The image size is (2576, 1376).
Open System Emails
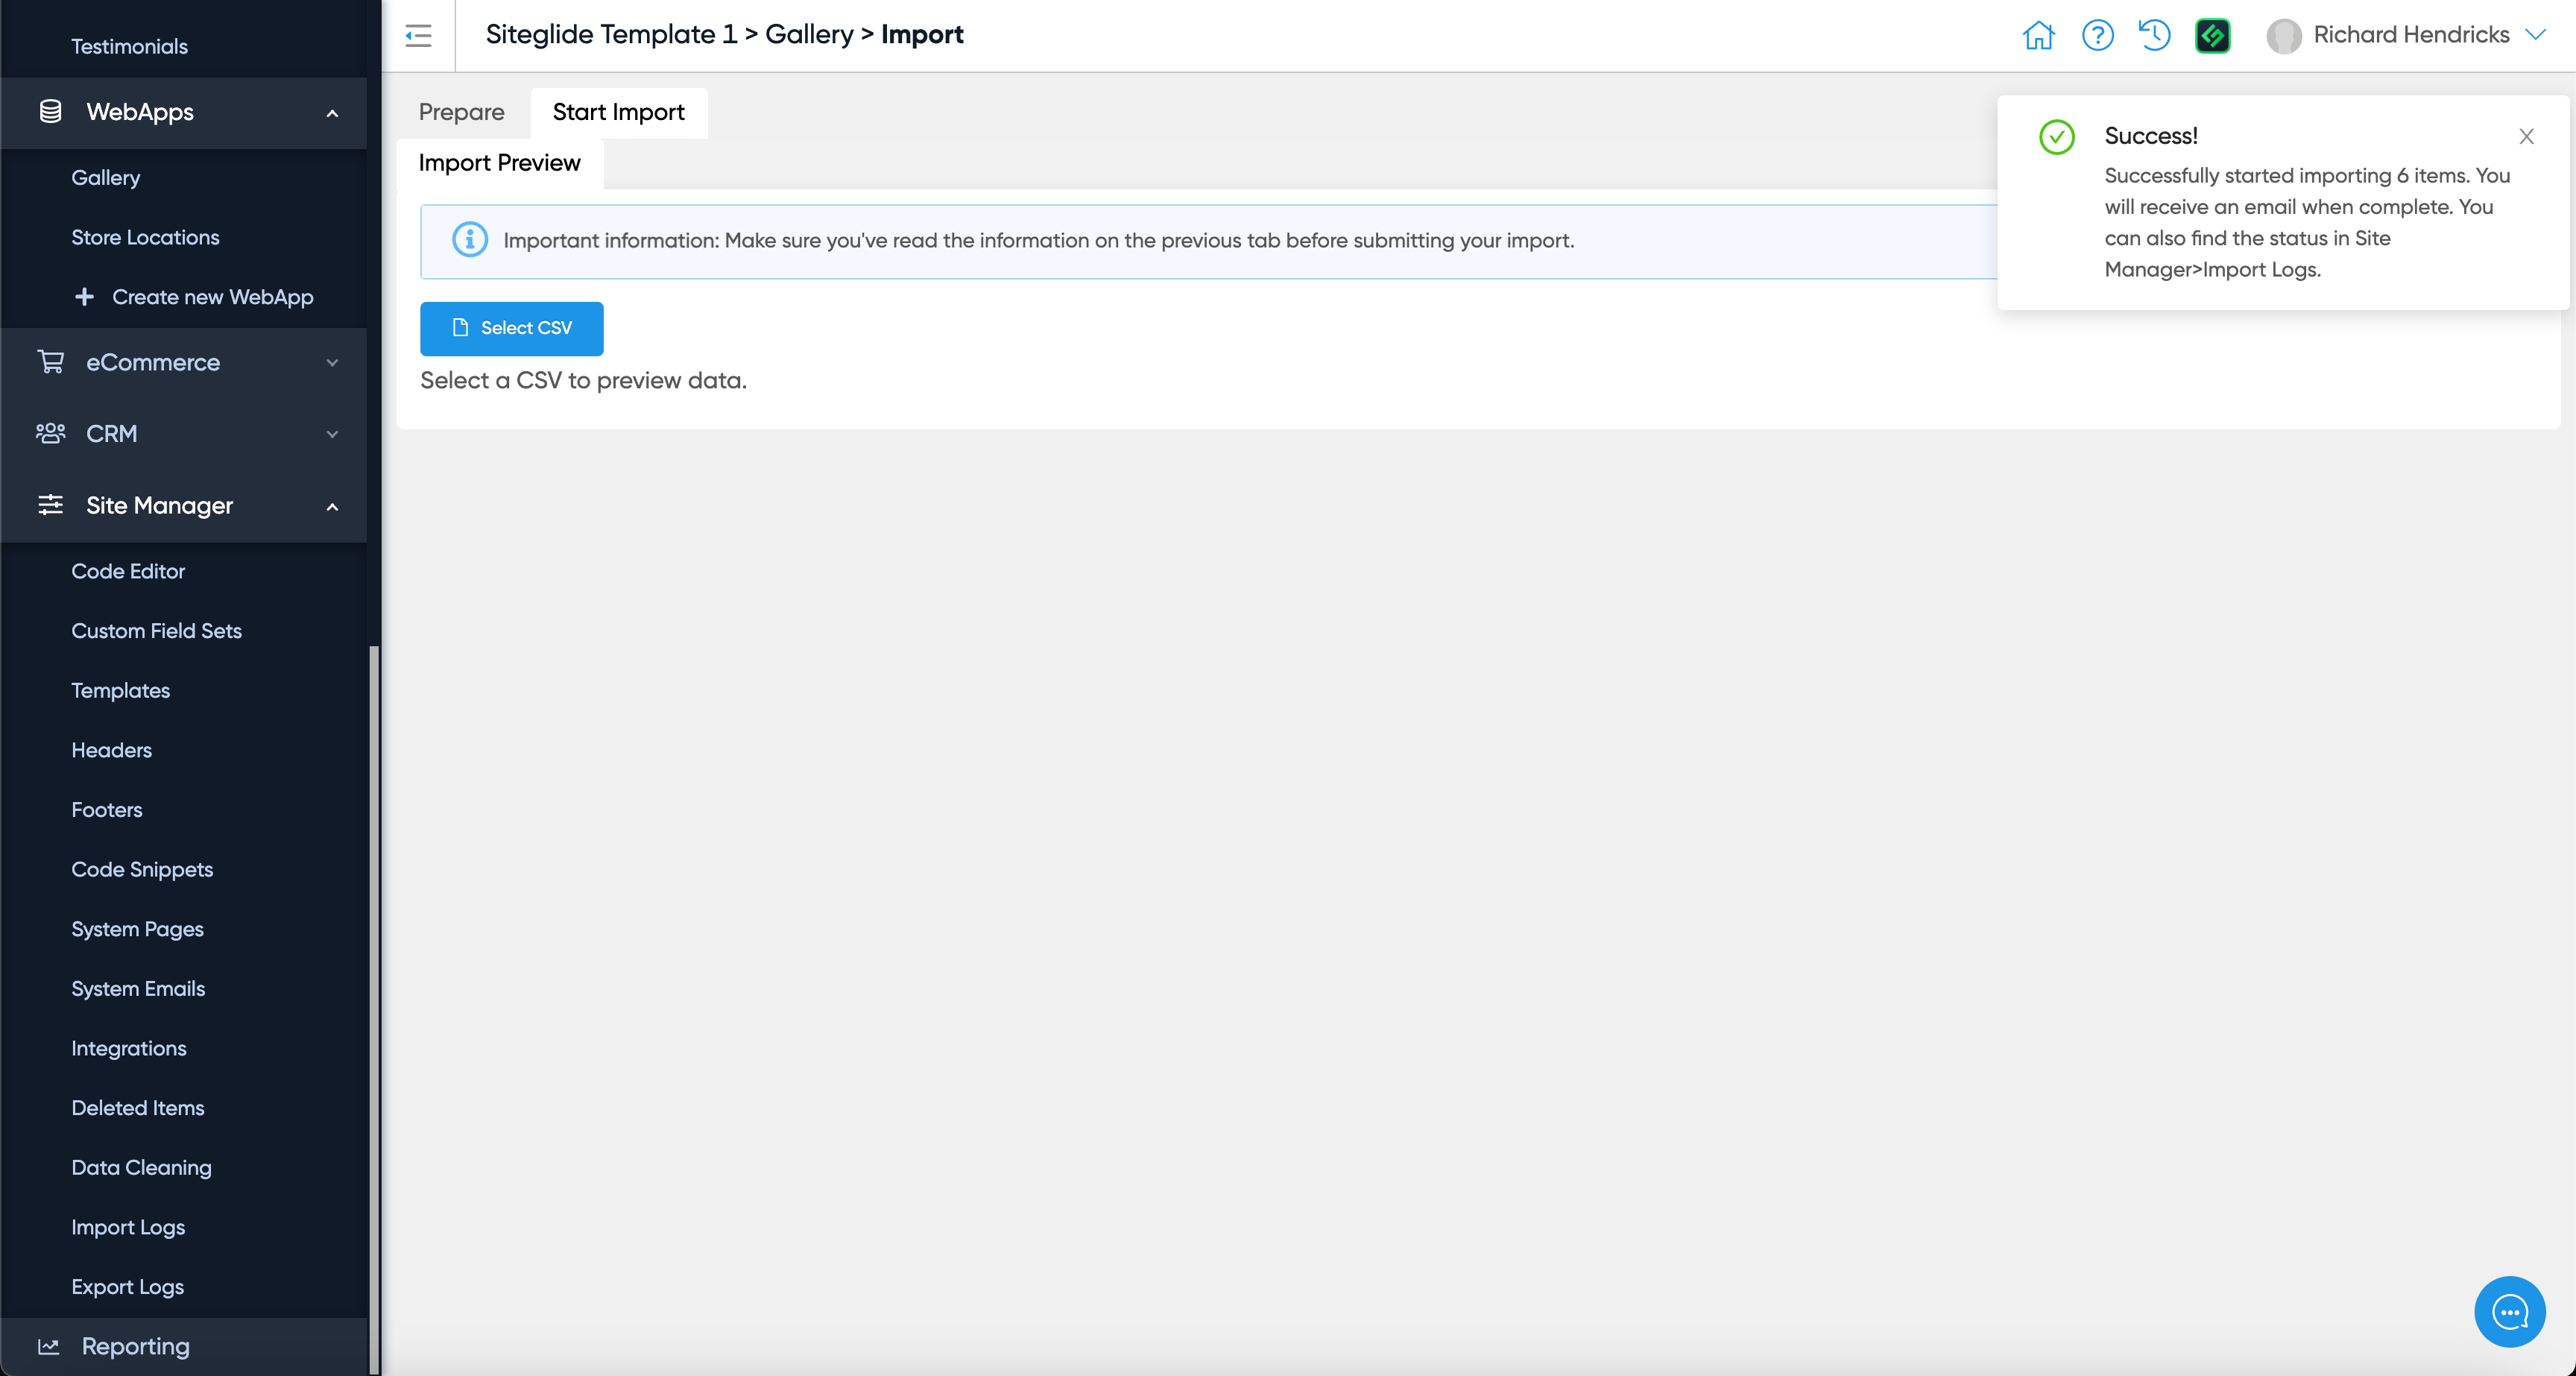point(138,989)
